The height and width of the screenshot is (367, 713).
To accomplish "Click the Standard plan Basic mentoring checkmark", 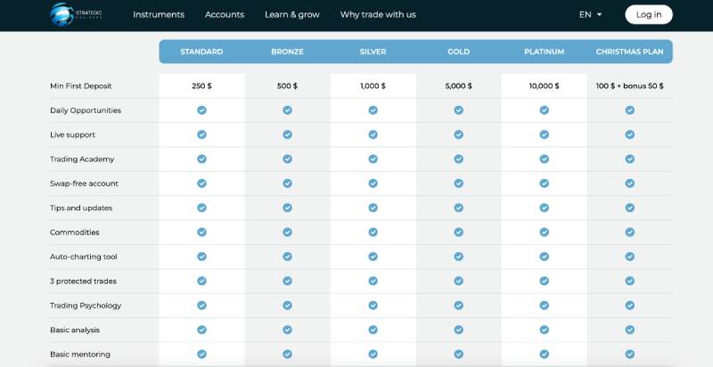I will click(x=201, y=354).
